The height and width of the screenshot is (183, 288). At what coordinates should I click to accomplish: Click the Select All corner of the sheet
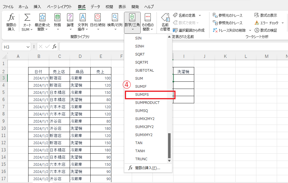click(4, 56)
